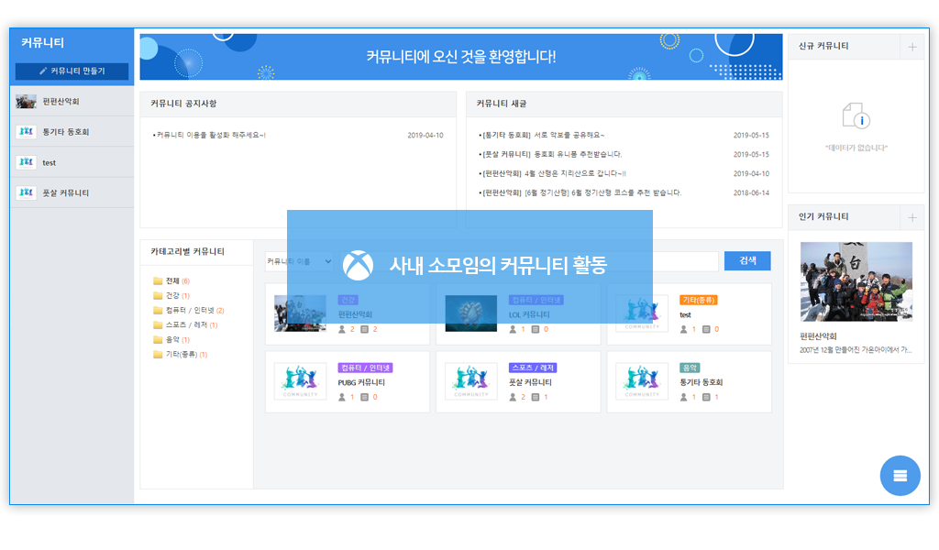Select 기타(종류) in the category list

[182, 355]
